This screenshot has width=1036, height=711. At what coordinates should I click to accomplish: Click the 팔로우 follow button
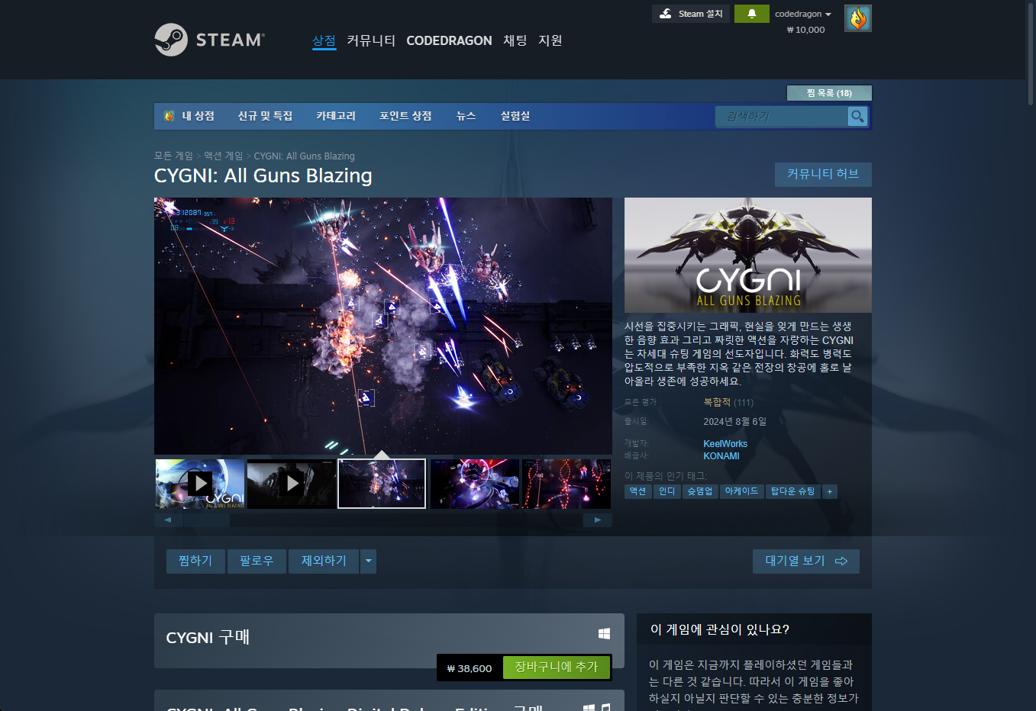click(x=257, y=561)
